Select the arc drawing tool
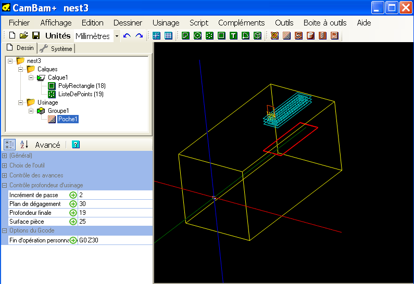The image size is (414, 284). 246,35
